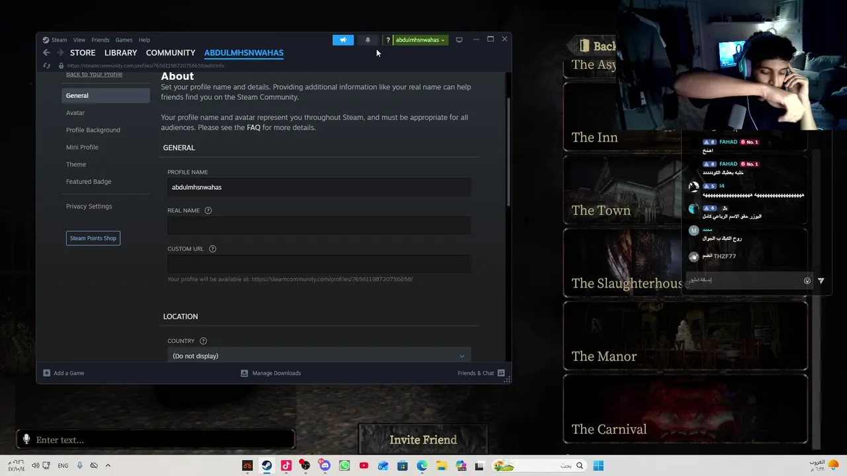The image size is (847, 476).
Task: Open WhatsApp from the taskbar
Action: point(344,465)
